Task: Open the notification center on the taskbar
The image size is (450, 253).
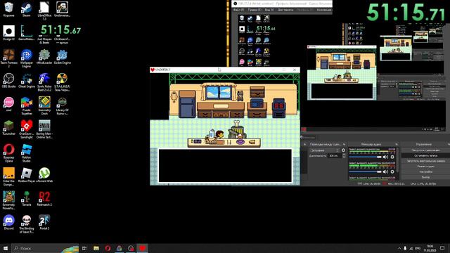Action: (x=442, y=248)
